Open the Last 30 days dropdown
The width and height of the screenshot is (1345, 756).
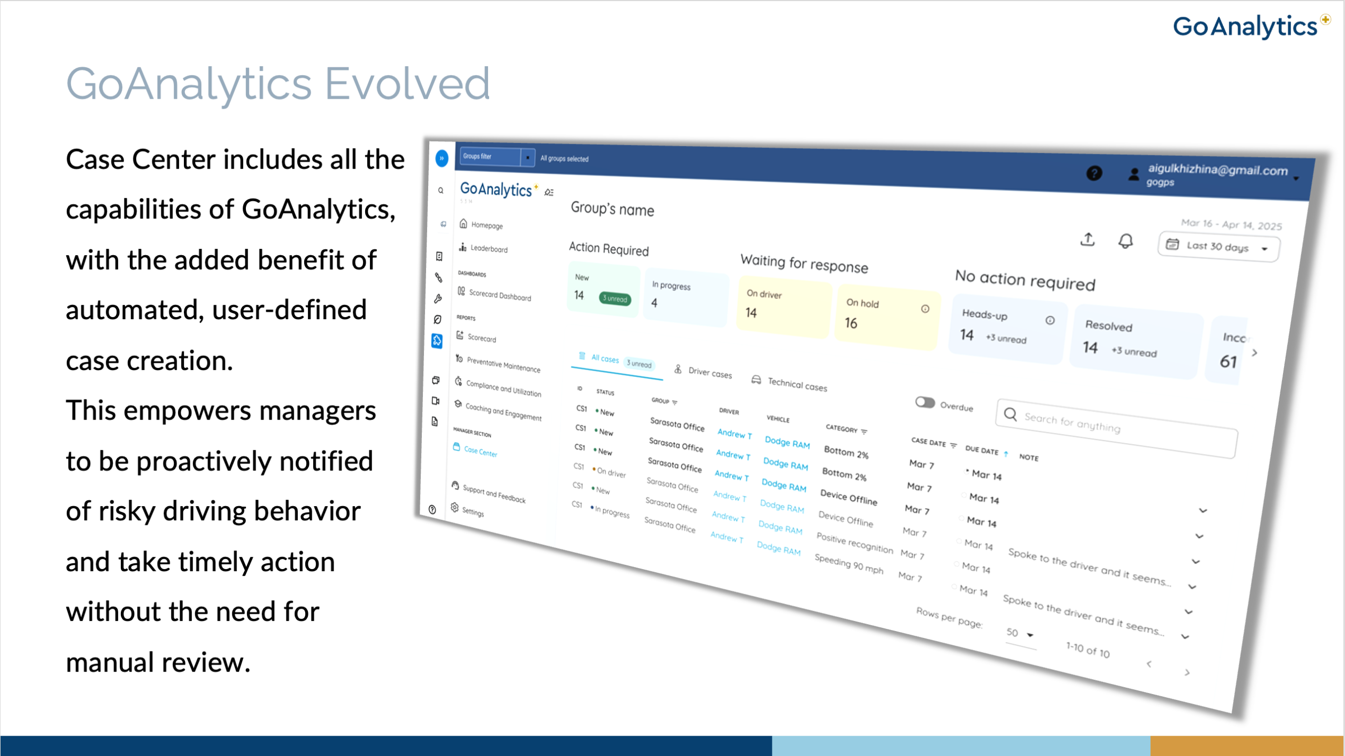(1218, 246)
